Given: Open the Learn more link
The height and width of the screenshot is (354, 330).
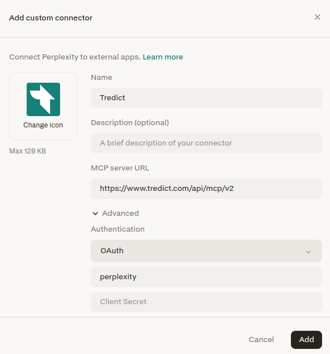Looking at the screenshot, I should pos(163,57).
